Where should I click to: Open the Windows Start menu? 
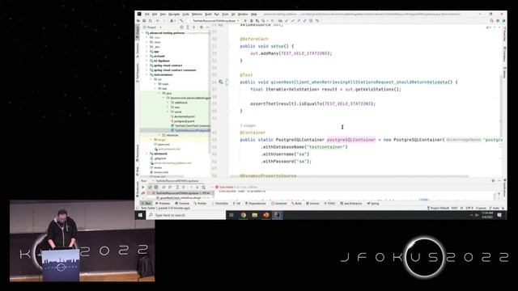pyautogui.click(x=140, y=215)
